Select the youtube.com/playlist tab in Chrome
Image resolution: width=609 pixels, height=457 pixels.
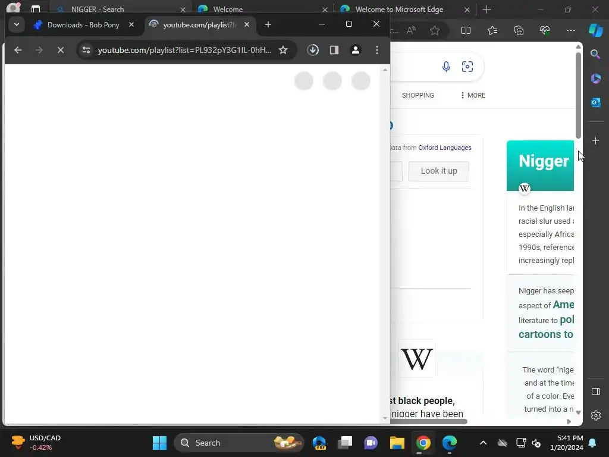199,25
